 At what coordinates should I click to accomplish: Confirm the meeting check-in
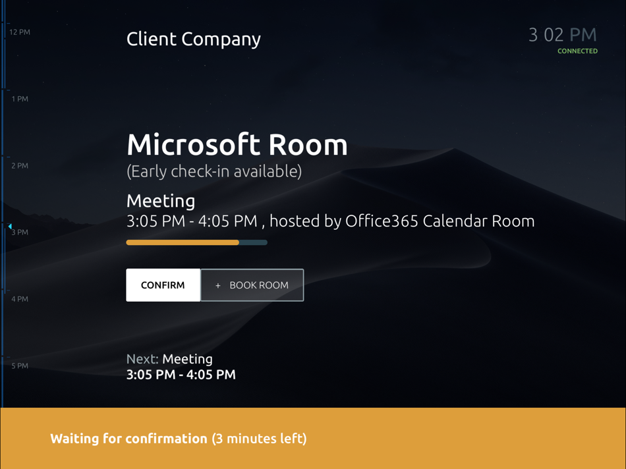[x=163, y=285]
